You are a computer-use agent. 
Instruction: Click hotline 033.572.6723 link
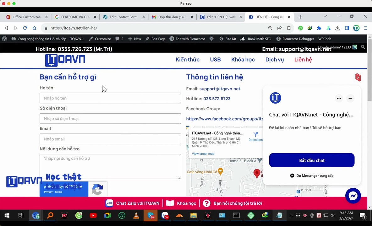pos(217,99)
